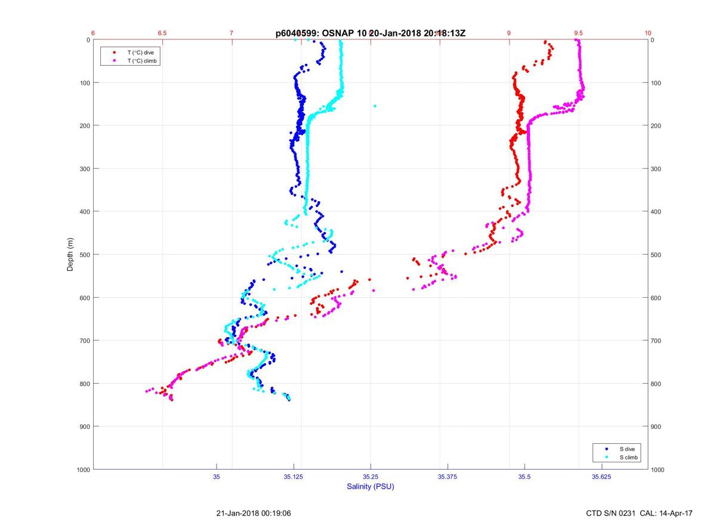The height and width of the screenshot is (528, 716).
Task: Select the "S climb" legend entry
Action: click(x=628, y=457)
